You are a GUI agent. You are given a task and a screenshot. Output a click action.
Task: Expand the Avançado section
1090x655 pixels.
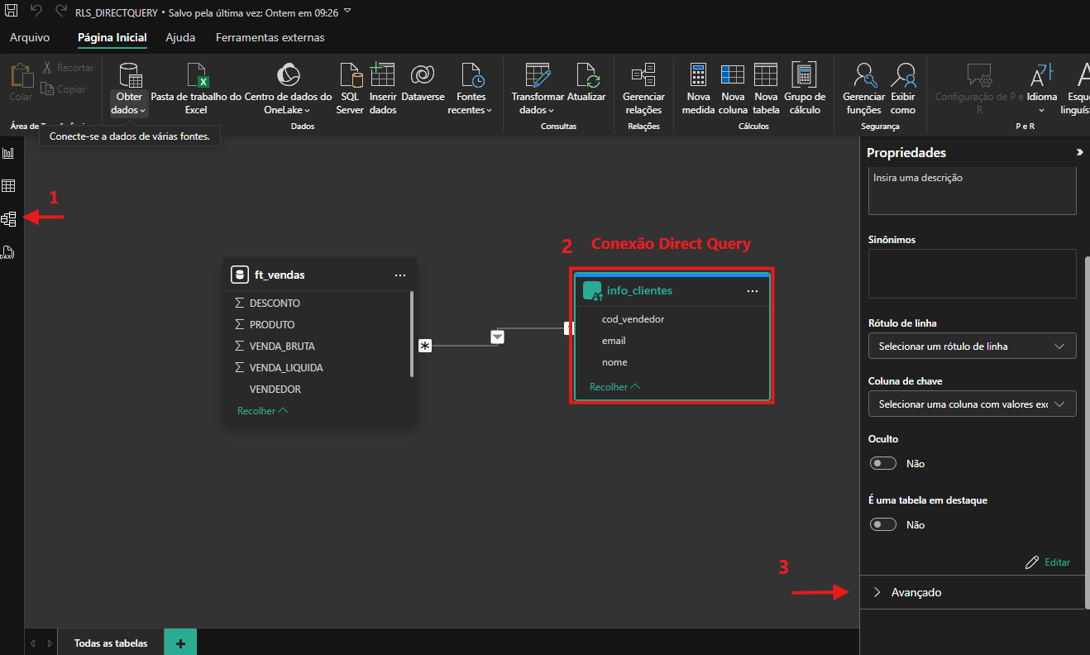pyautogui.click(x=916, y=592)
